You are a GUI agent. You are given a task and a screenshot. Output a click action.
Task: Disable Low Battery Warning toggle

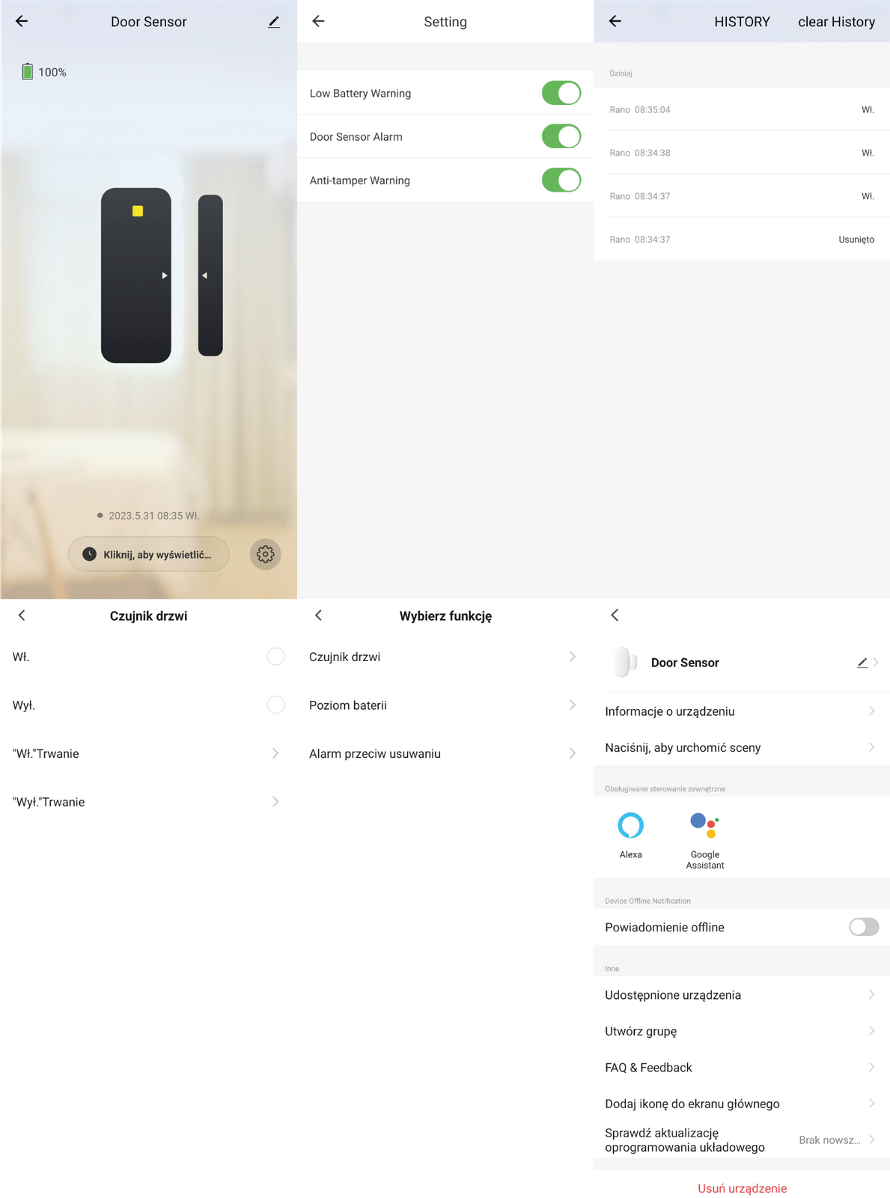pos(561,94)
